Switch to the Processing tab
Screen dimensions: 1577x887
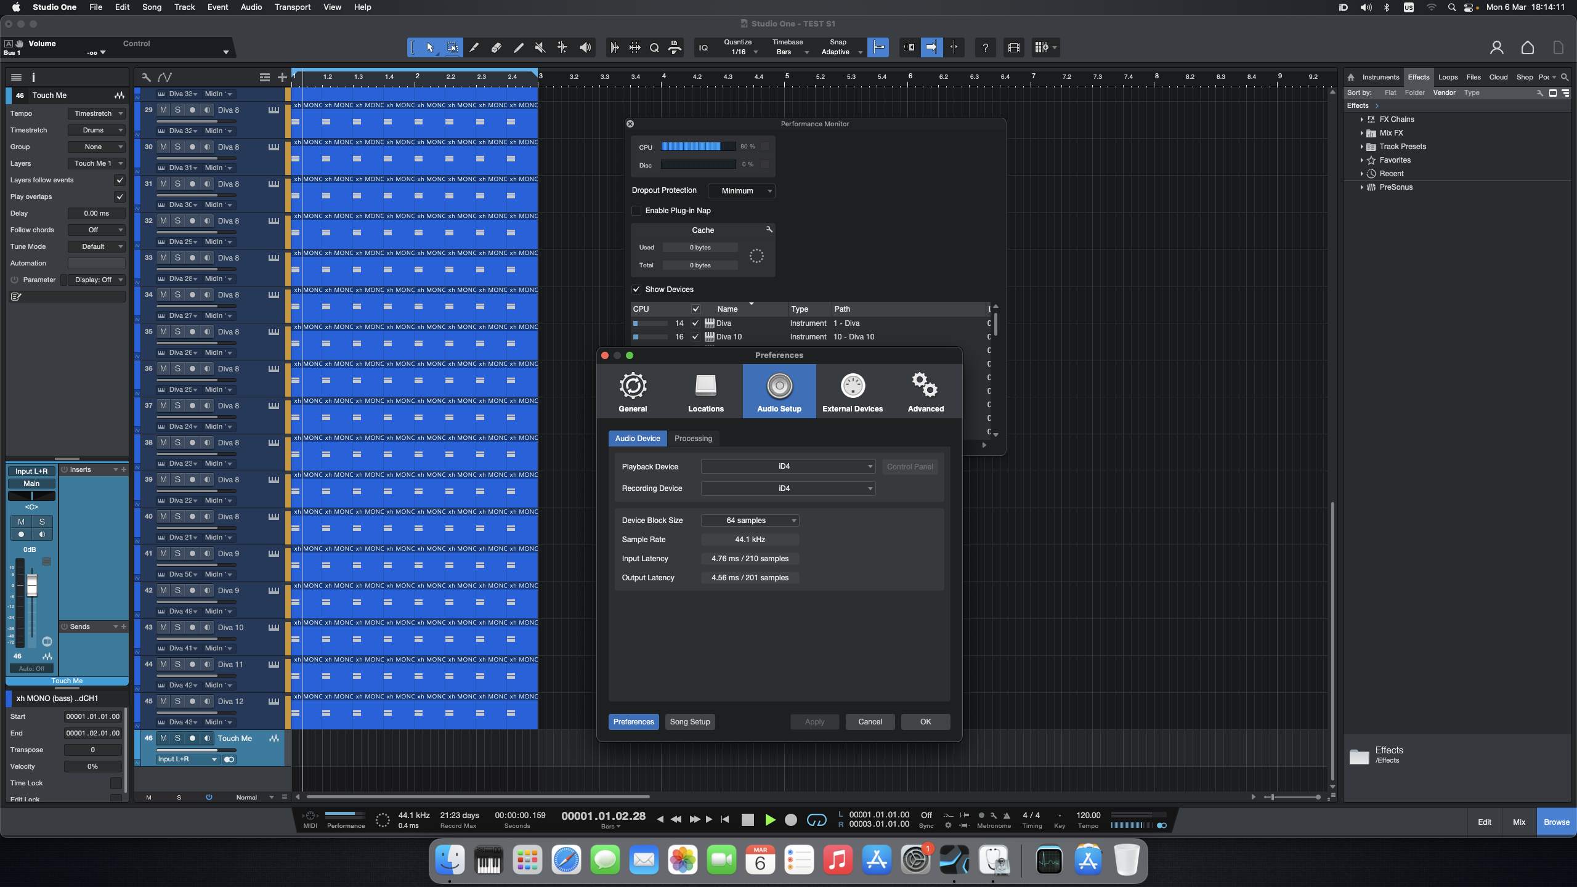coord(693,439)
